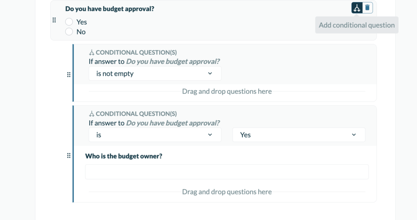The width and height of the screenshot is (417, 220).
Task: Click drag handle beside "Who is the budget owner?"
Action: click(x=69, y=155)
